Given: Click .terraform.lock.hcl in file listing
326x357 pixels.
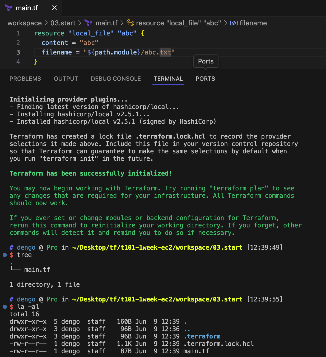Looking at the screenshot, I should (x=218, y=344).
